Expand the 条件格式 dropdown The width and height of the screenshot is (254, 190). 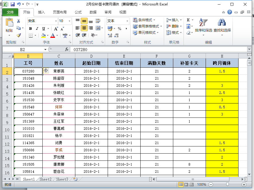[145, 20]
